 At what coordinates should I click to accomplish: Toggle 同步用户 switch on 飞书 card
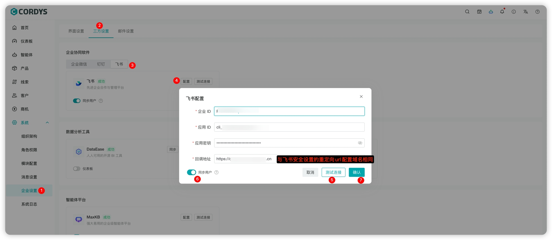pos(77,101)
